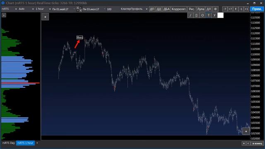
Task: Click the 110000 price axis label
Action: tap(255, 54)
